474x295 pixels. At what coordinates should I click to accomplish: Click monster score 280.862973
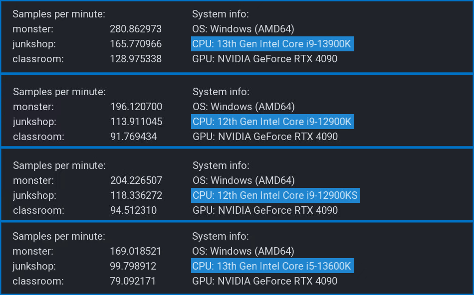click(136, 29)
